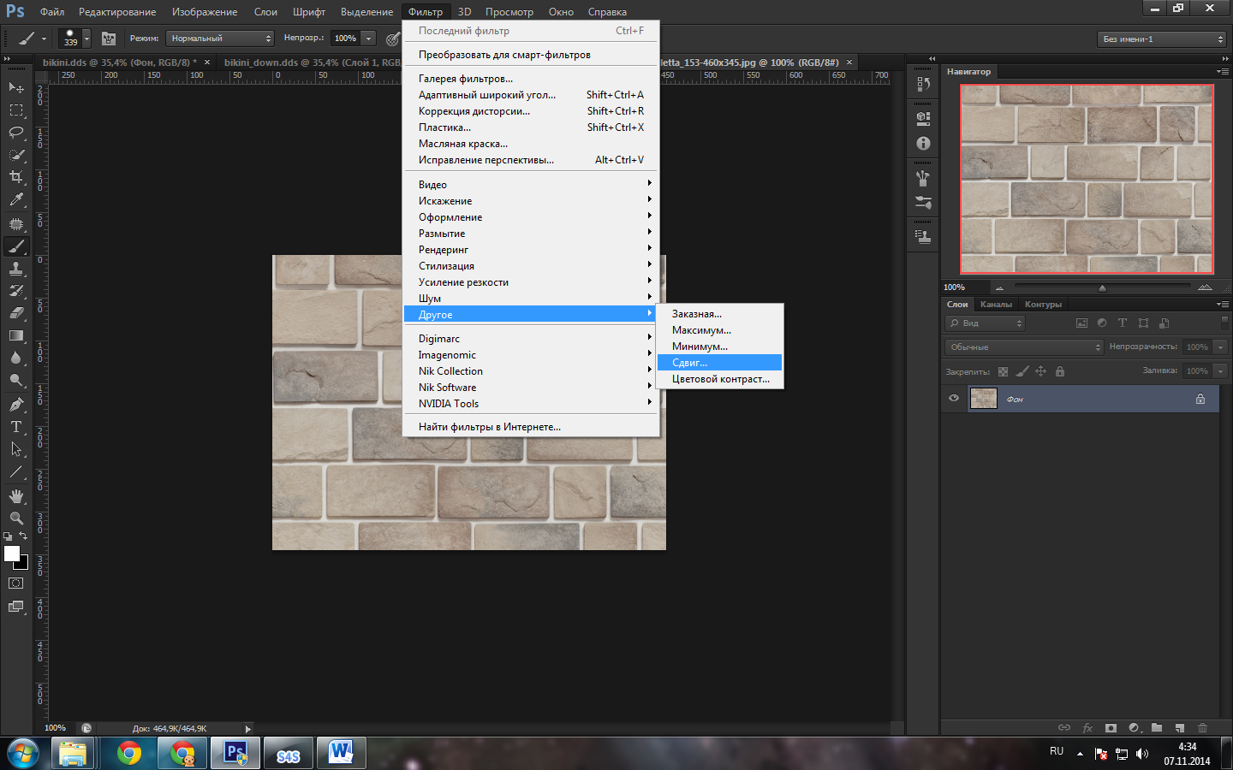This screenshot has height=770, width=1233.
Task: Open Галерея фильтров... entry
Action: (x=466, y=79)
